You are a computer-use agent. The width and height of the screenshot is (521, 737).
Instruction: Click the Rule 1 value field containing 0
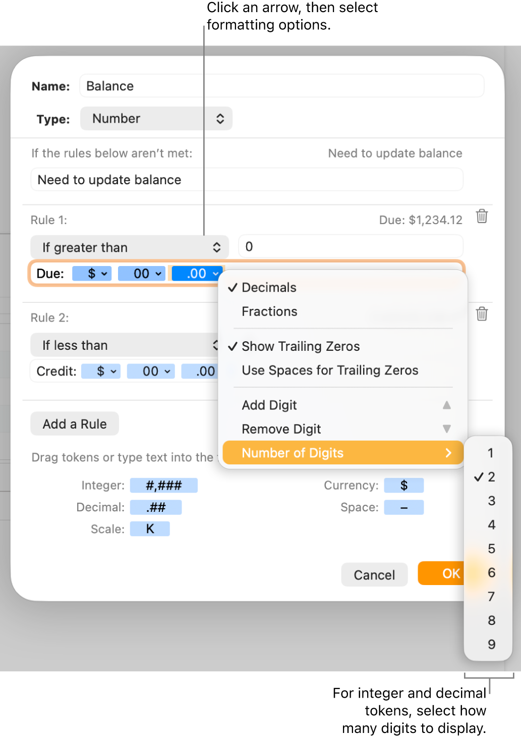350,247
